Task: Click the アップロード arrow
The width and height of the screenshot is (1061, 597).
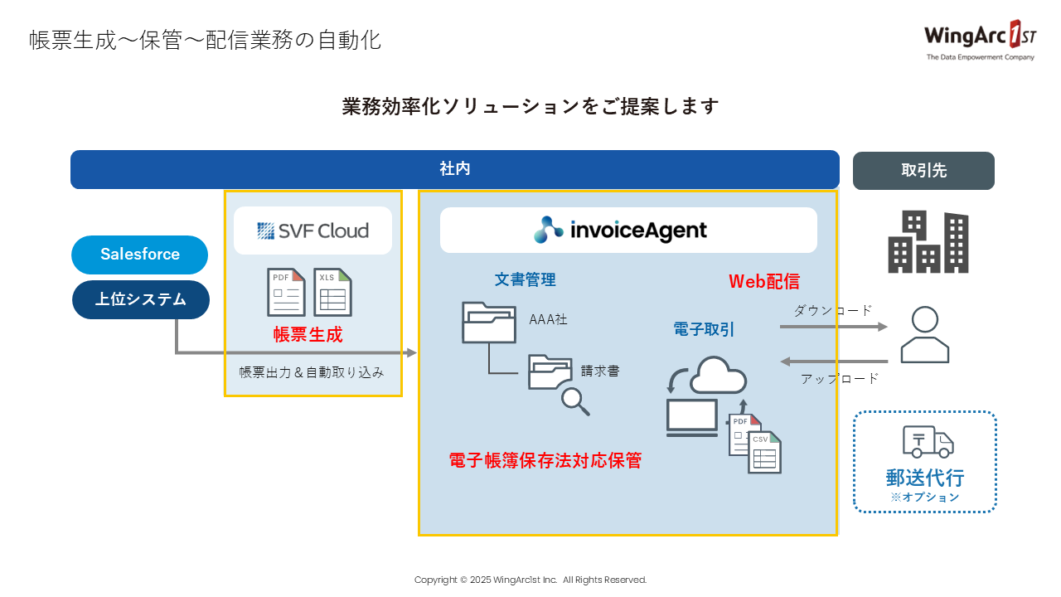Action: pos(833,362)
